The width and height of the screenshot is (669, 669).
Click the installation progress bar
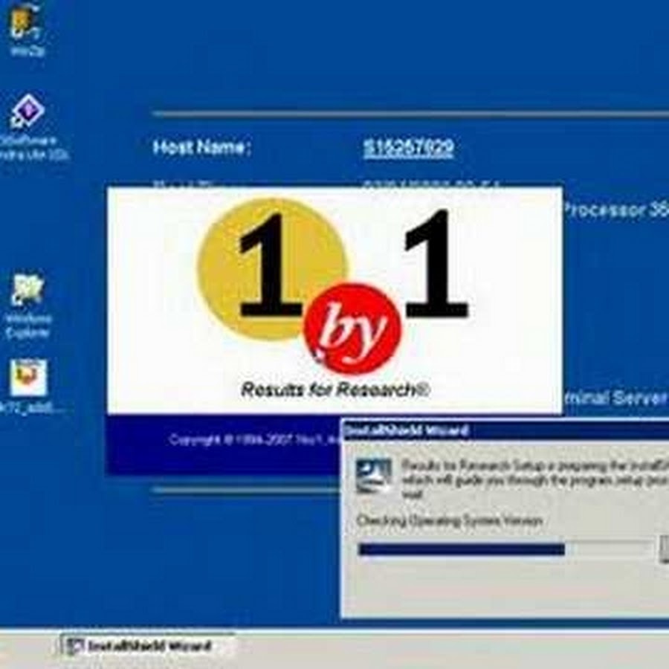pos(505,549)
